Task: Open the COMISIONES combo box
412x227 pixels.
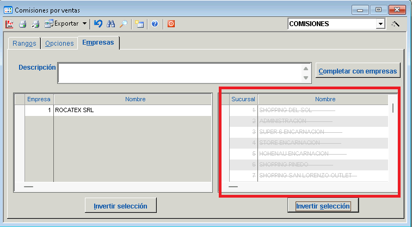Action: (380, 24)
